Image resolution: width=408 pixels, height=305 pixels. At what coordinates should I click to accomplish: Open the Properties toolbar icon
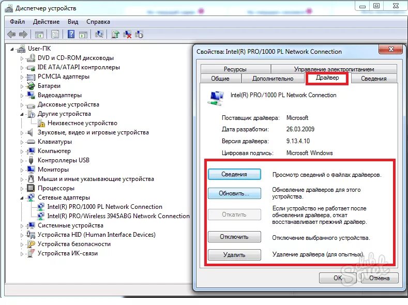coord(55,34)
